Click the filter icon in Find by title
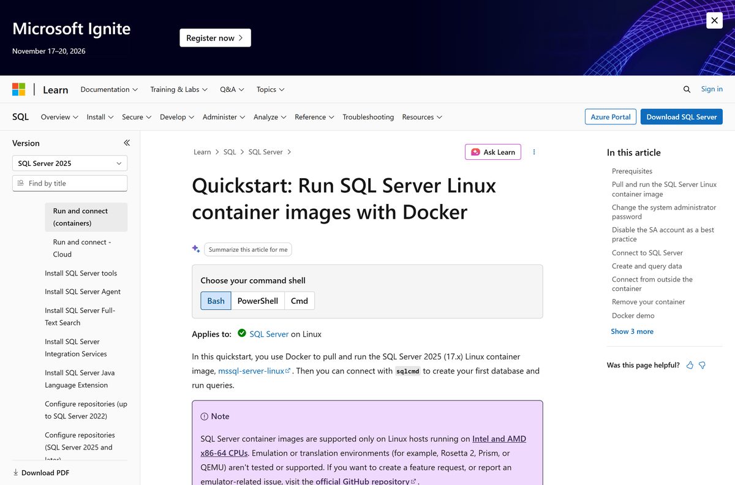Screen dimensions: 735x485 (x=21, y=183)
